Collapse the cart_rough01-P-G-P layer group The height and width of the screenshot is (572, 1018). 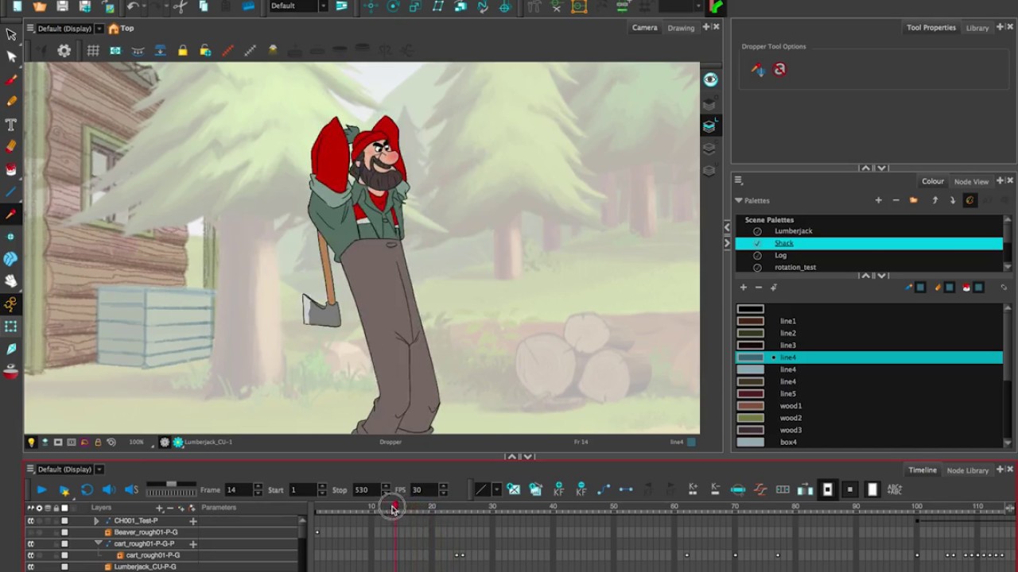click(x=98, y=544)
